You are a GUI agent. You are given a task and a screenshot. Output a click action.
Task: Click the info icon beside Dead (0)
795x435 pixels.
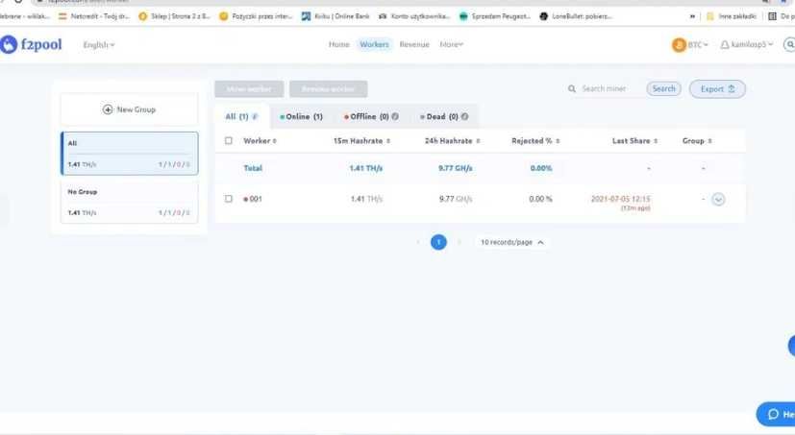pyautogui.click(x=464, y=116)
